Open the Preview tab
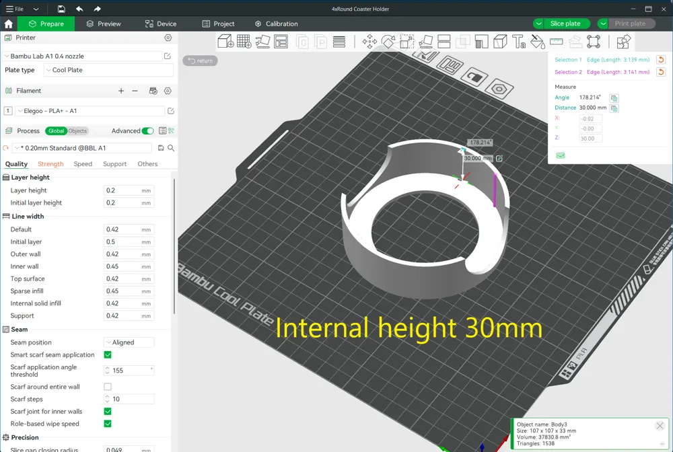The height and width of the screenshot is (452, 673). [104, 24]
